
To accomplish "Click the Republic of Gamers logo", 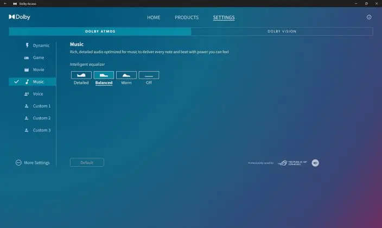I will pos(292,163).
